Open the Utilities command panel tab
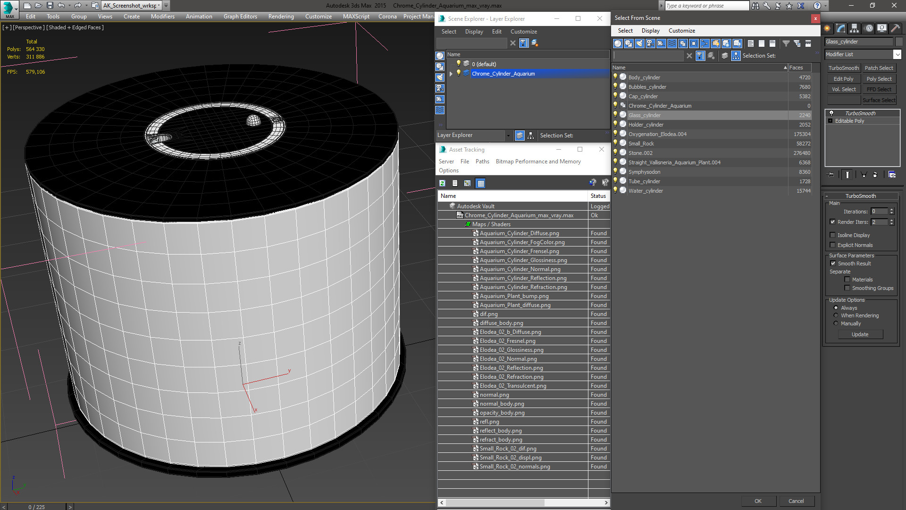906x510 pixels. click(x=895, y=28)
